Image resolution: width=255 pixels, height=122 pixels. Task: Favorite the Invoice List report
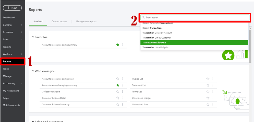(208, 79)
